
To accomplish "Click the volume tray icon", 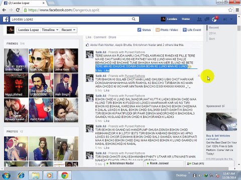I will click(200, 175).
